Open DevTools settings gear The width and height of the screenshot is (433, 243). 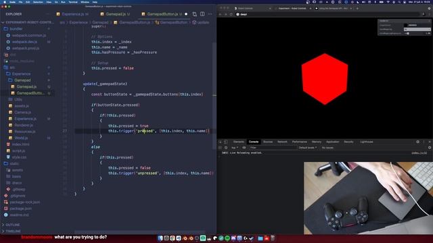point(418,142)
